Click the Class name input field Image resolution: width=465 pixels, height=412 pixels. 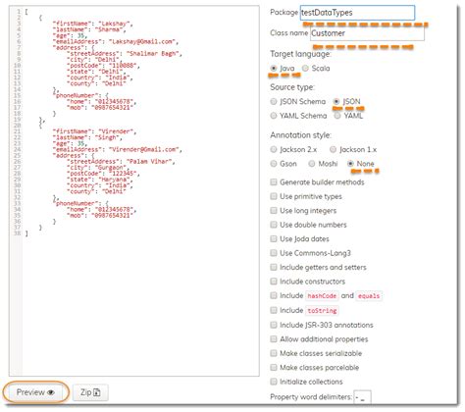coord(367,33)
